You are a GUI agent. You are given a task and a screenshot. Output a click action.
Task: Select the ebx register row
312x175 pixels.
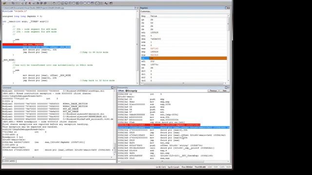pos(184,39)
